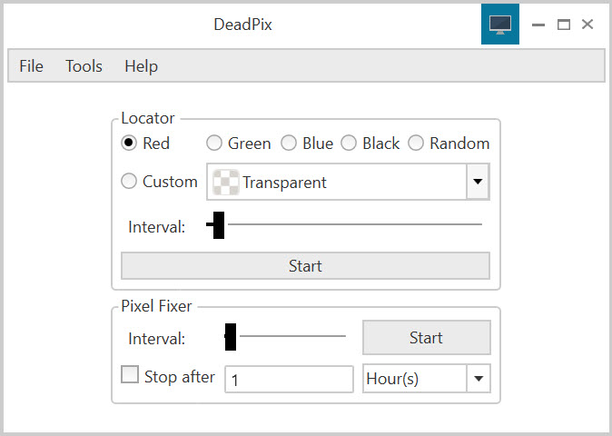The image size is (612, 436).
Task: Maximize the DeadPix window
Action: tap(563, 25)
